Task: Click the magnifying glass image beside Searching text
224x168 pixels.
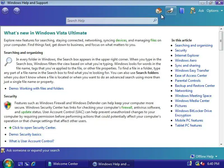Action: click(8, 62)
